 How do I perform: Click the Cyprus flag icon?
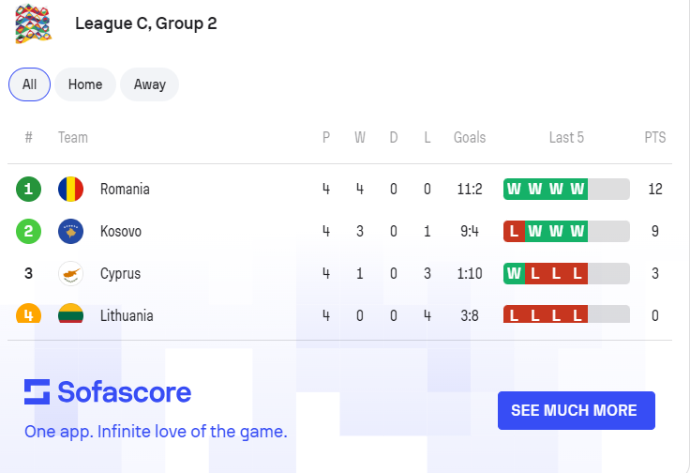[71, 273]
